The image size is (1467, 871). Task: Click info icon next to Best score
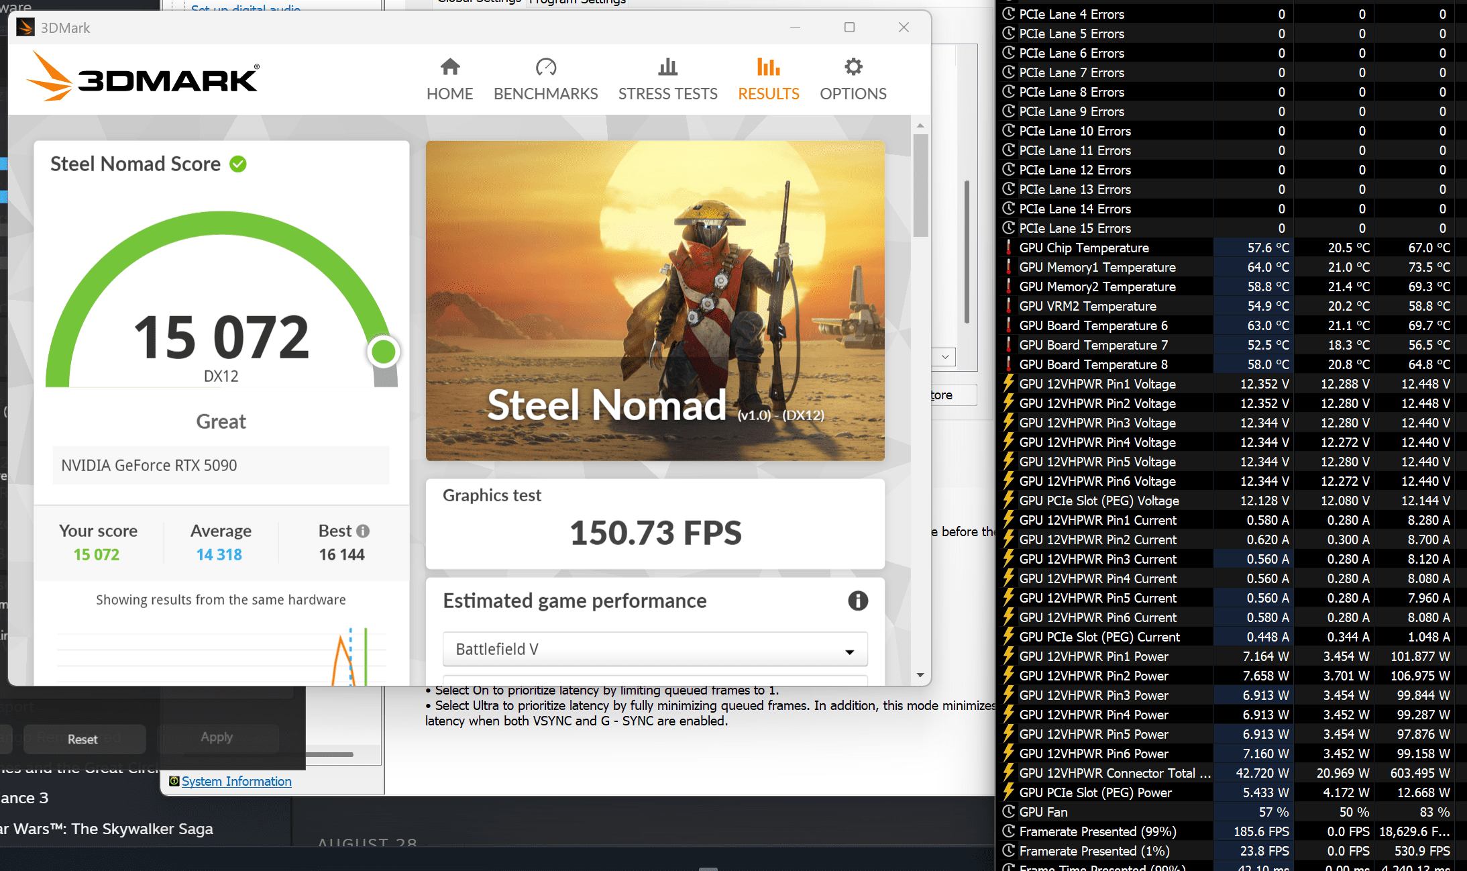point(363,531)
